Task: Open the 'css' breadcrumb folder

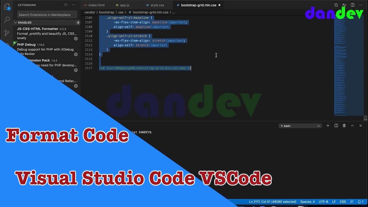Action: (x=121, y=12)
